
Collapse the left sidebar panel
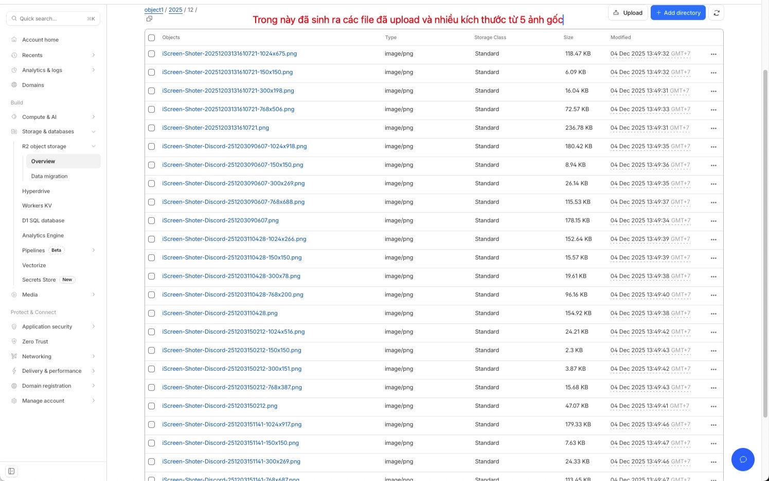[11, 471]
